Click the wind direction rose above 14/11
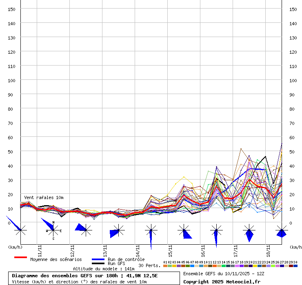The image size is (302, 285). 151,231
